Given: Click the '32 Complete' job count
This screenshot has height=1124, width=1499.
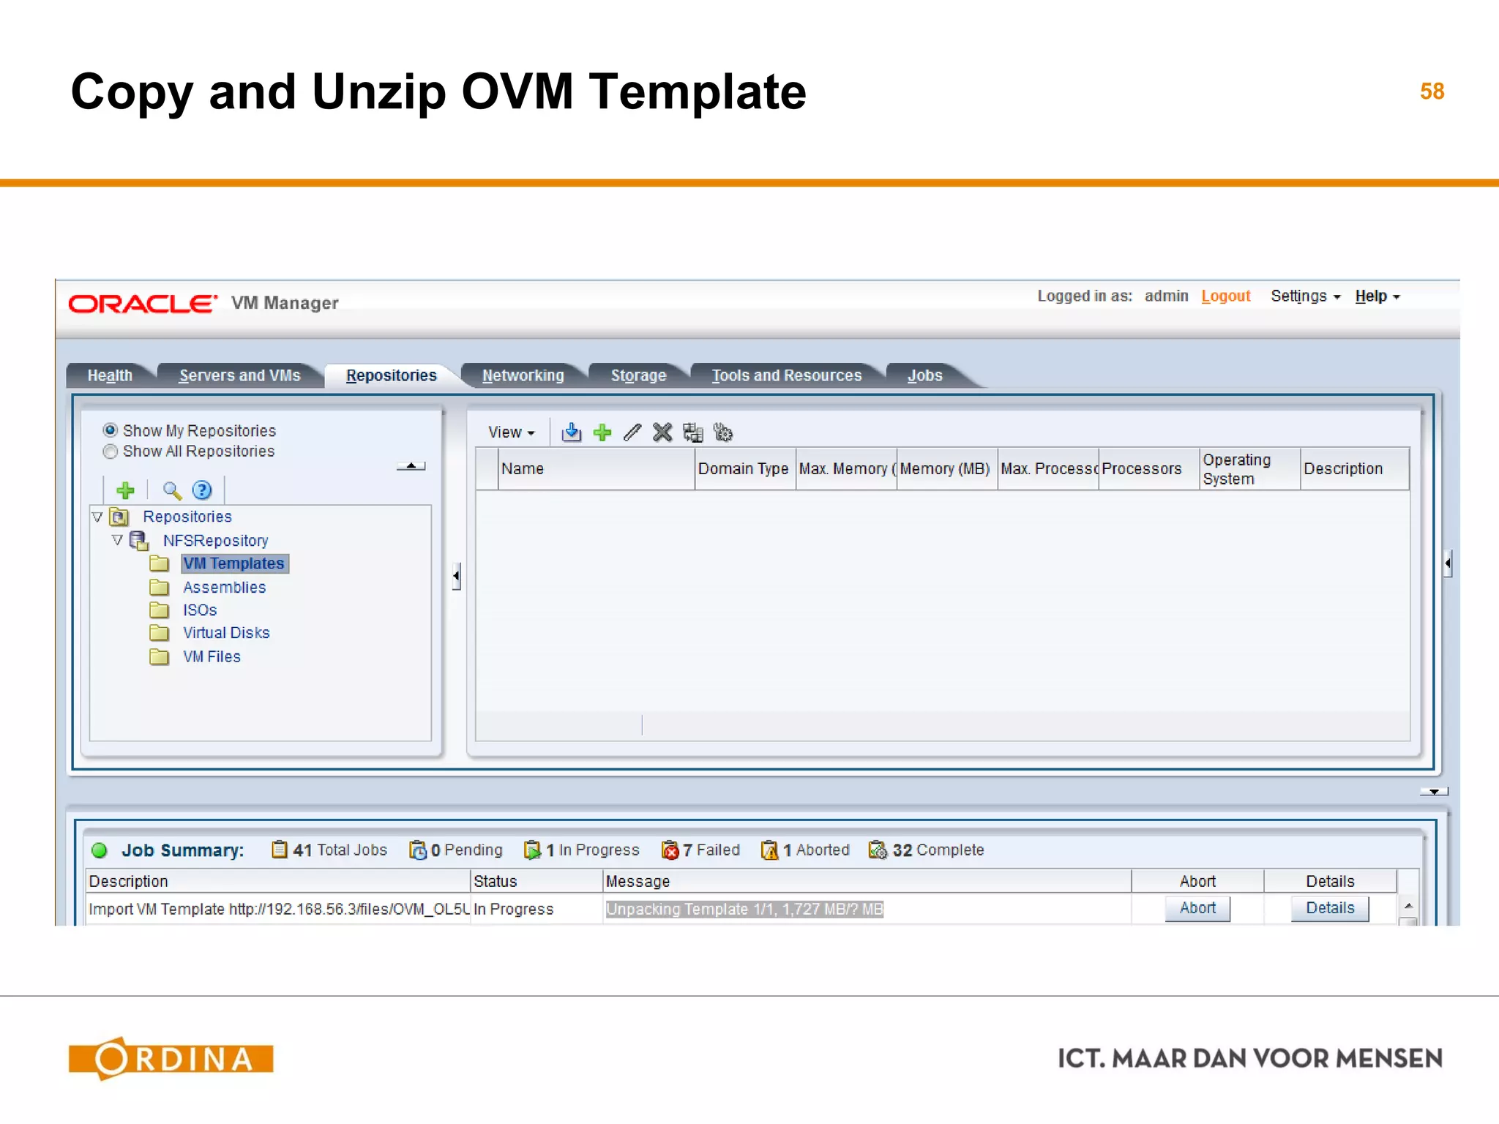Looking at the screenshot, I should [938, 850].
